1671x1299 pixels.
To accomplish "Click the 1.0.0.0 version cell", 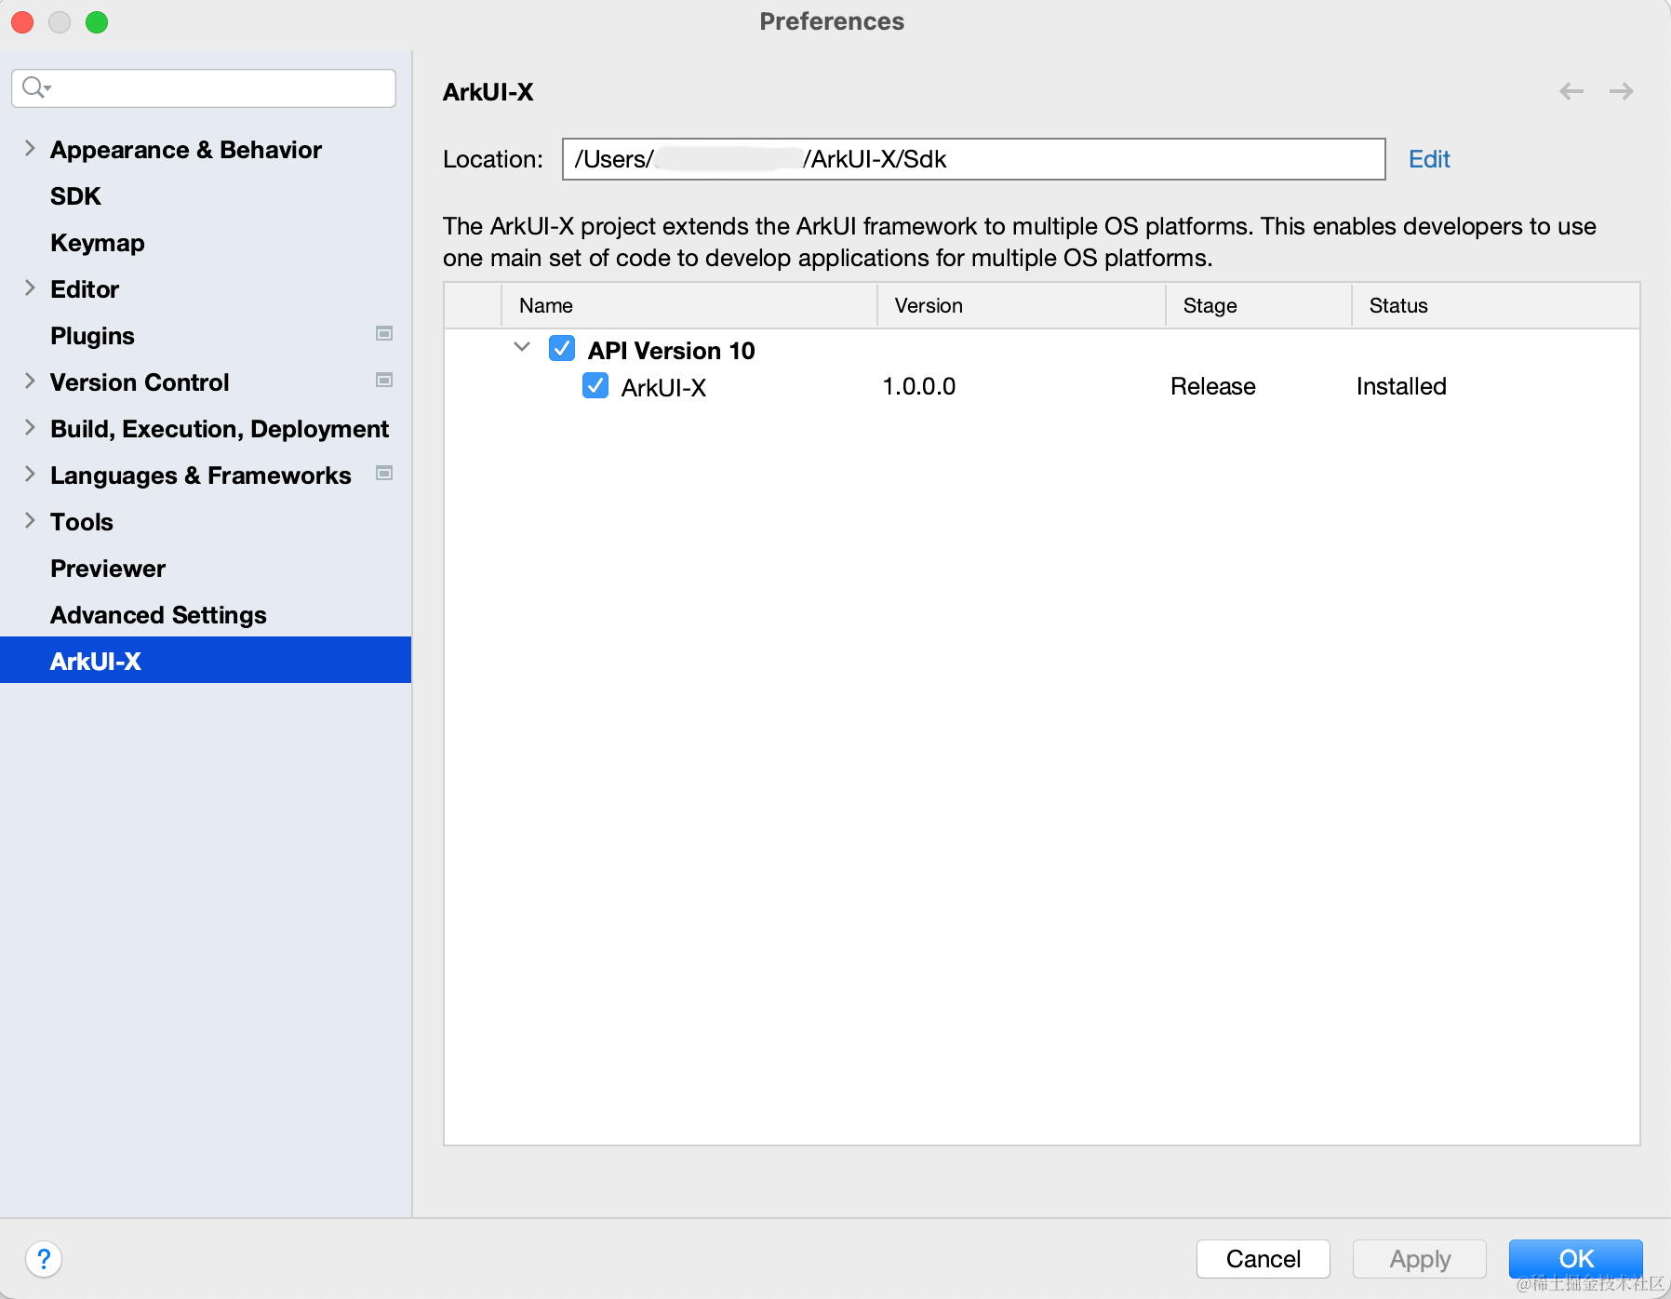I will (x=919, y=386).
